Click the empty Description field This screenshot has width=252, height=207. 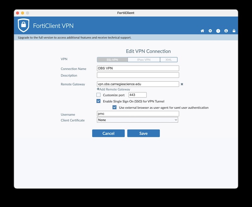click(x=138, y=75)
